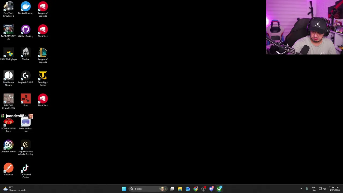Select the EA SPORTS FC 26 icon
This screenshot has height=193, width=343.
(x=9, y=32)
